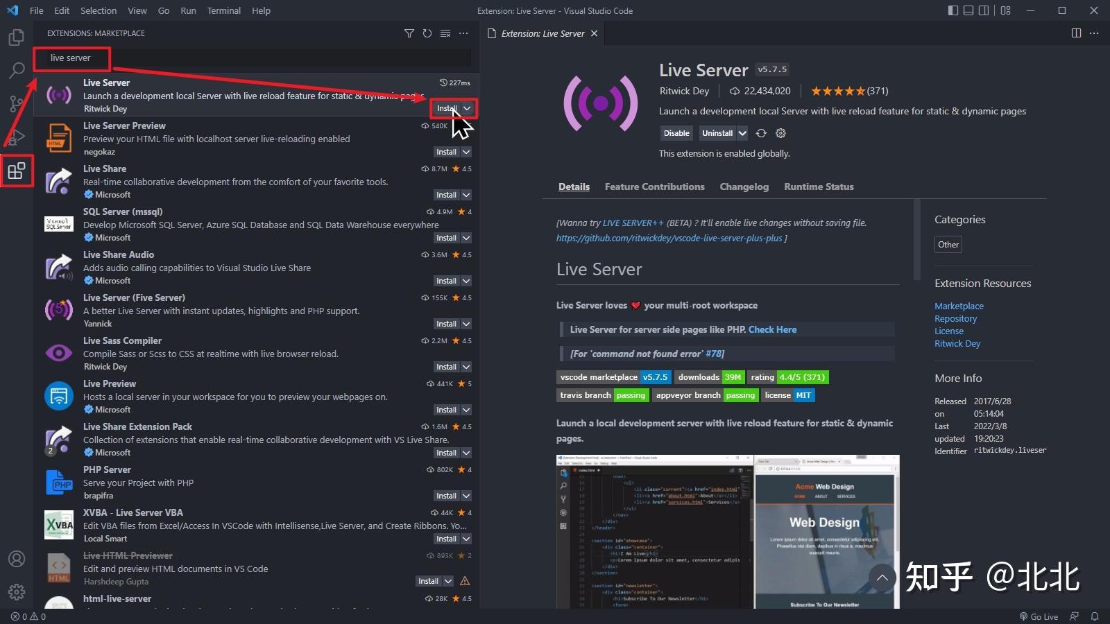Open the Search view

(x=17, y=70)
